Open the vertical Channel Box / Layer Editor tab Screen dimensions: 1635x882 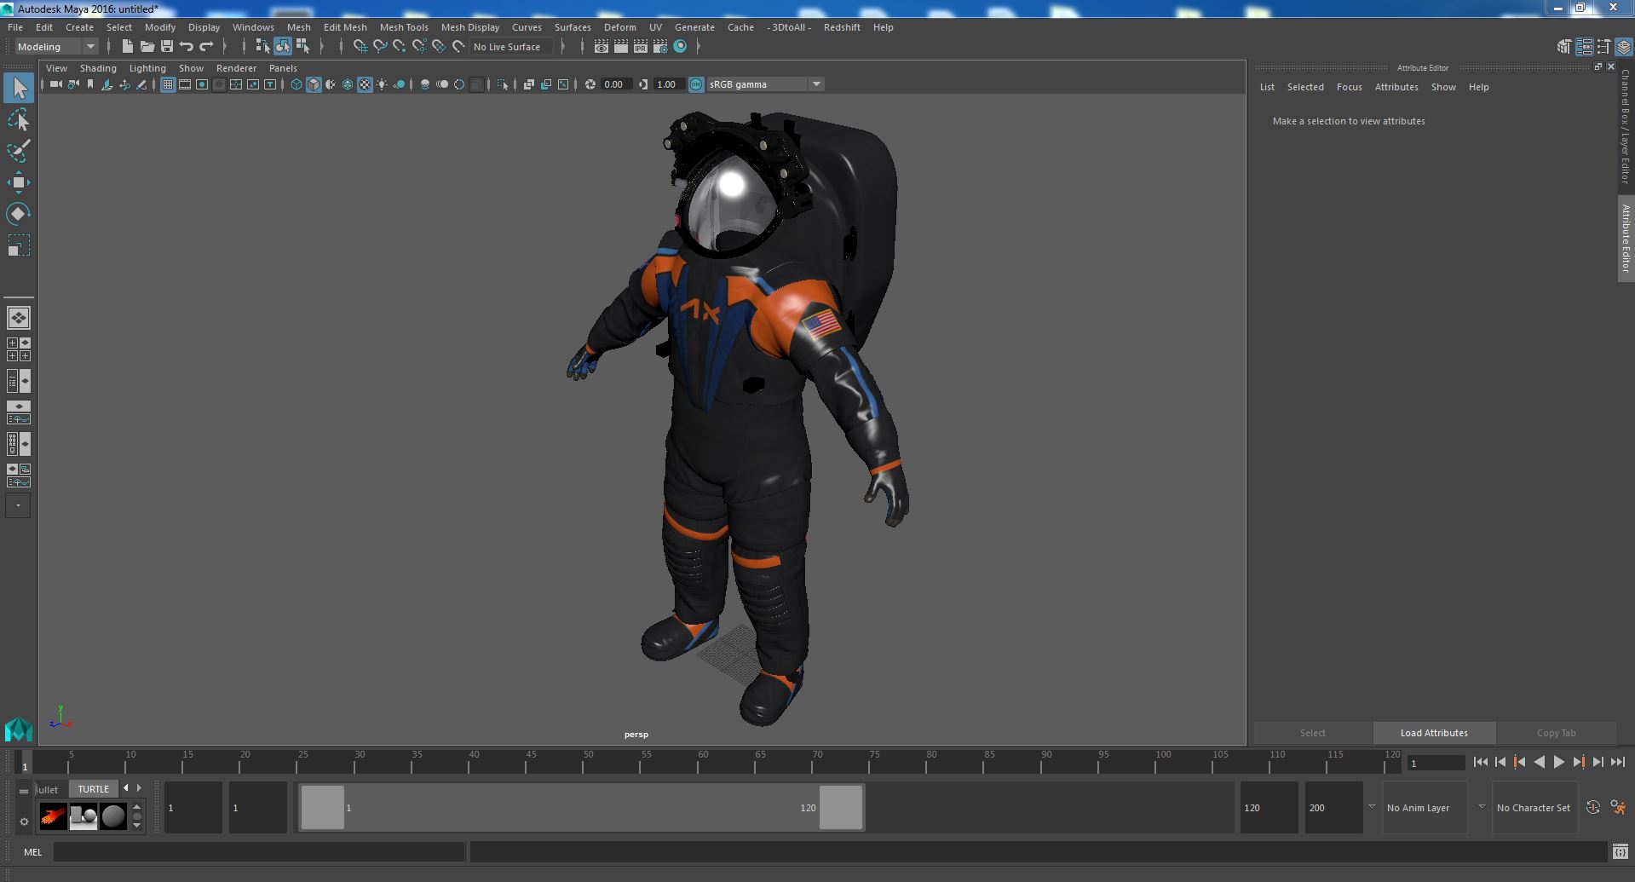coord(1626,127)
